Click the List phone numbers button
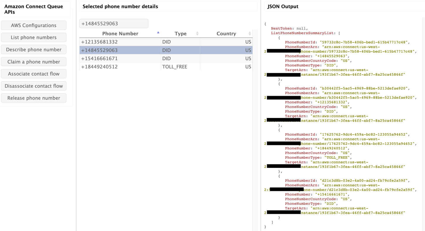 (34, 37)
